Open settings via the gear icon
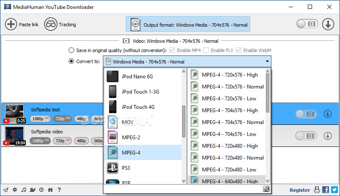The image size is (340, 196). 15,190
